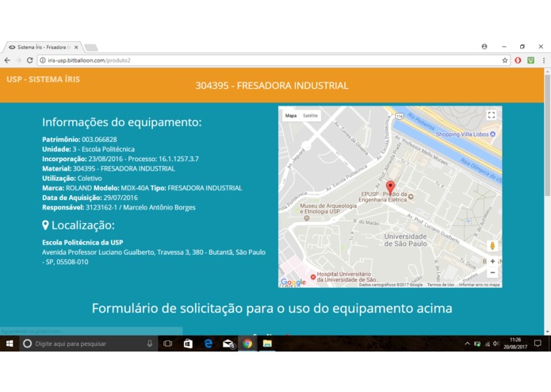The height and width of the screenshot is (392, 551).
Task: Close the Sistema Íris tab
Action: coord(76,47)
